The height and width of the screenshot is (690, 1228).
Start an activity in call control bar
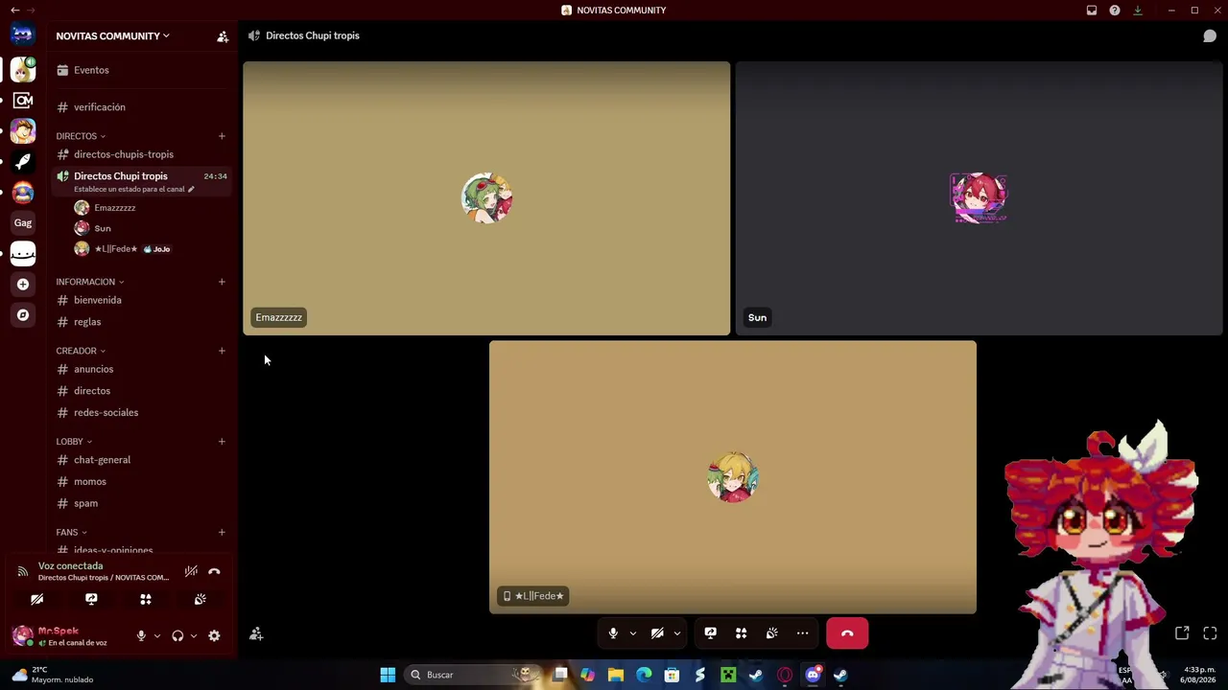(741, 633)
